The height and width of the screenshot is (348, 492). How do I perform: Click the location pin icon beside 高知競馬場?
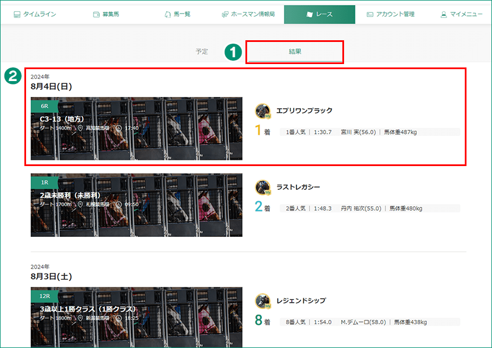pyautogui.click(x=80, y=128)
